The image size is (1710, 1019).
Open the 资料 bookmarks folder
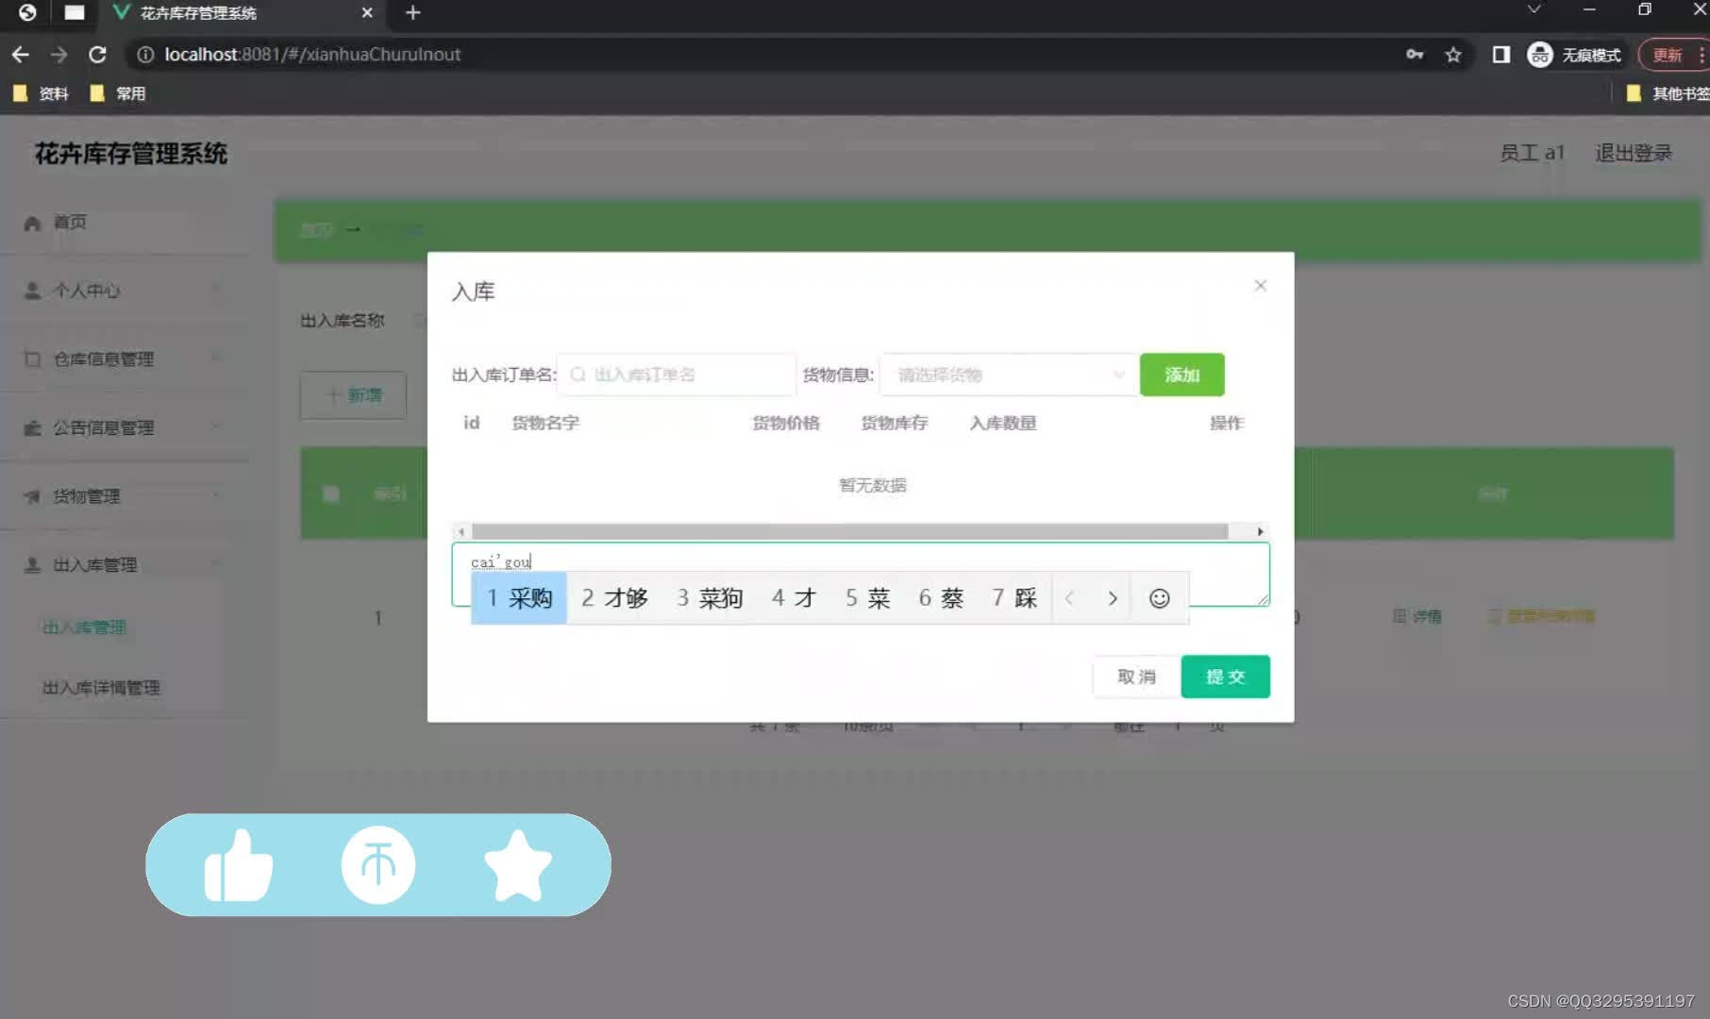click(x=41, y=93)
